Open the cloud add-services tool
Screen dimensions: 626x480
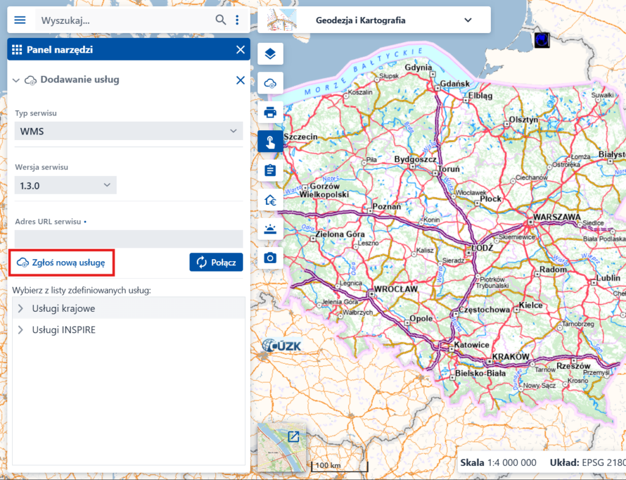[x=270, y=83]
